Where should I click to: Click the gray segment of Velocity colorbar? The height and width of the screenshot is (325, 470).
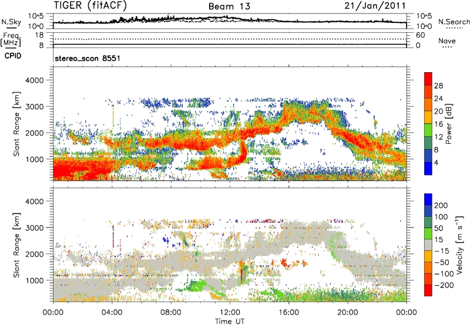tap(428, 245)
